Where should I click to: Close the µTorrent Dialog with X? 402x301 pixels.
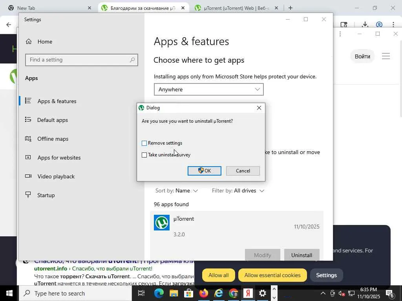[259, 108]
